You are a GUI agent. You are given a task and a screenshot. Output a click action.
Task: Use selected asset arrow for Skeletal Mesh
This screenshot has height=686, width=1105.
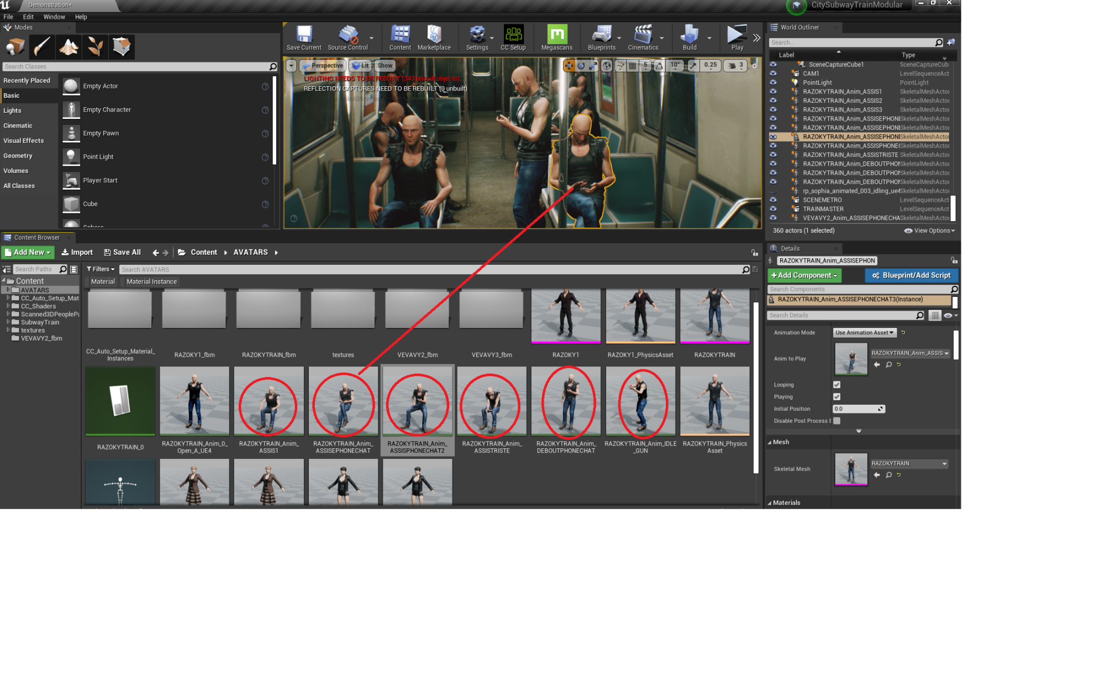point(877,475)
